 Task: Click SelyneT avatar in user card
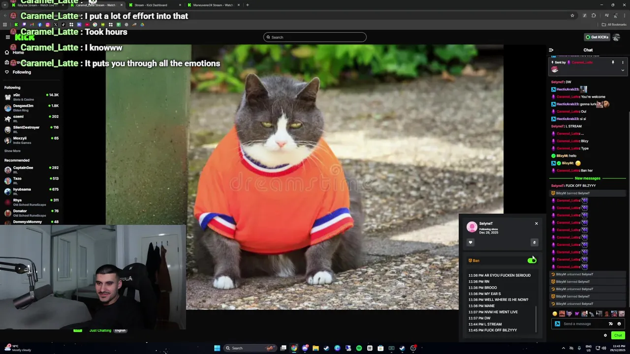tap(472, 227)
